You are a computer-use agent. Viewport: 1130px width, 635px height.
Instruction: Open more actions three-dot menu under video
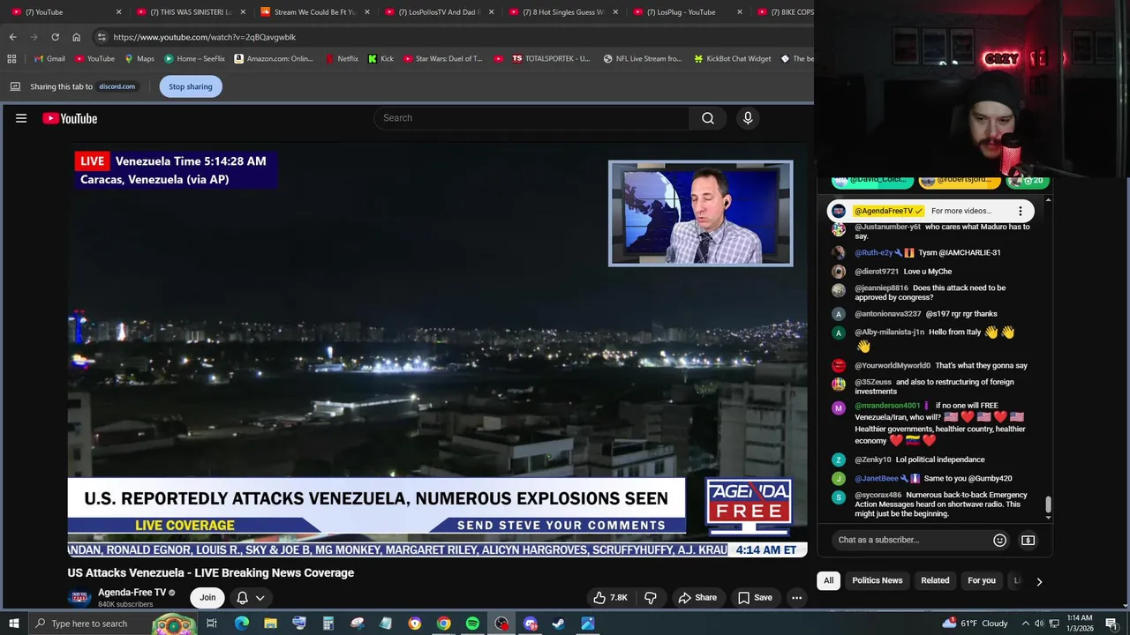pos(796,598)
